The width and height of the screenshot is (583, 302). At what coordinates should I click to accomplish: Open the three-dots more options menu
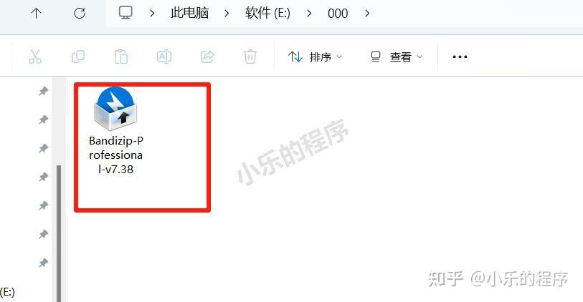[460, 57]
